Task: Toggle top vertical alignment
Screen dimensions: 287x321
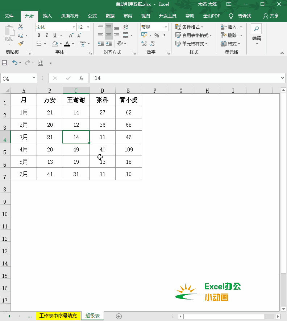Action: [101, 27]
